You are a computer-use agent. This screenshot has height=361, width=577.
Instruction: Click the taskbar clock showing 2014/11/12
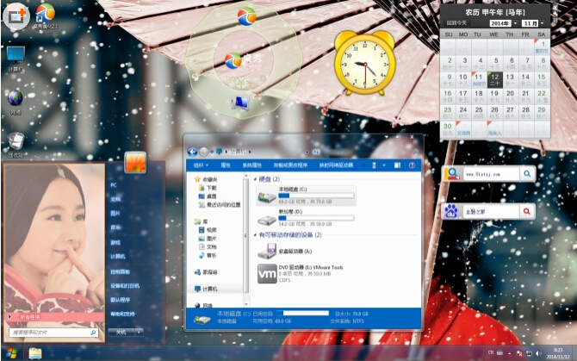coord(558,353)
